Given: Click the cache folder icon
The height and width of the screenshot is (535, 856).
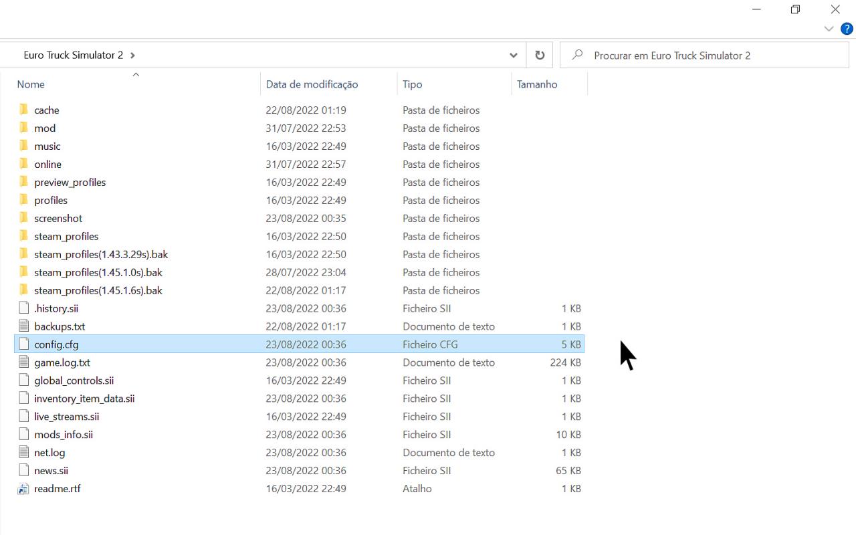Looking at the screenshot, I should point(24,110).
